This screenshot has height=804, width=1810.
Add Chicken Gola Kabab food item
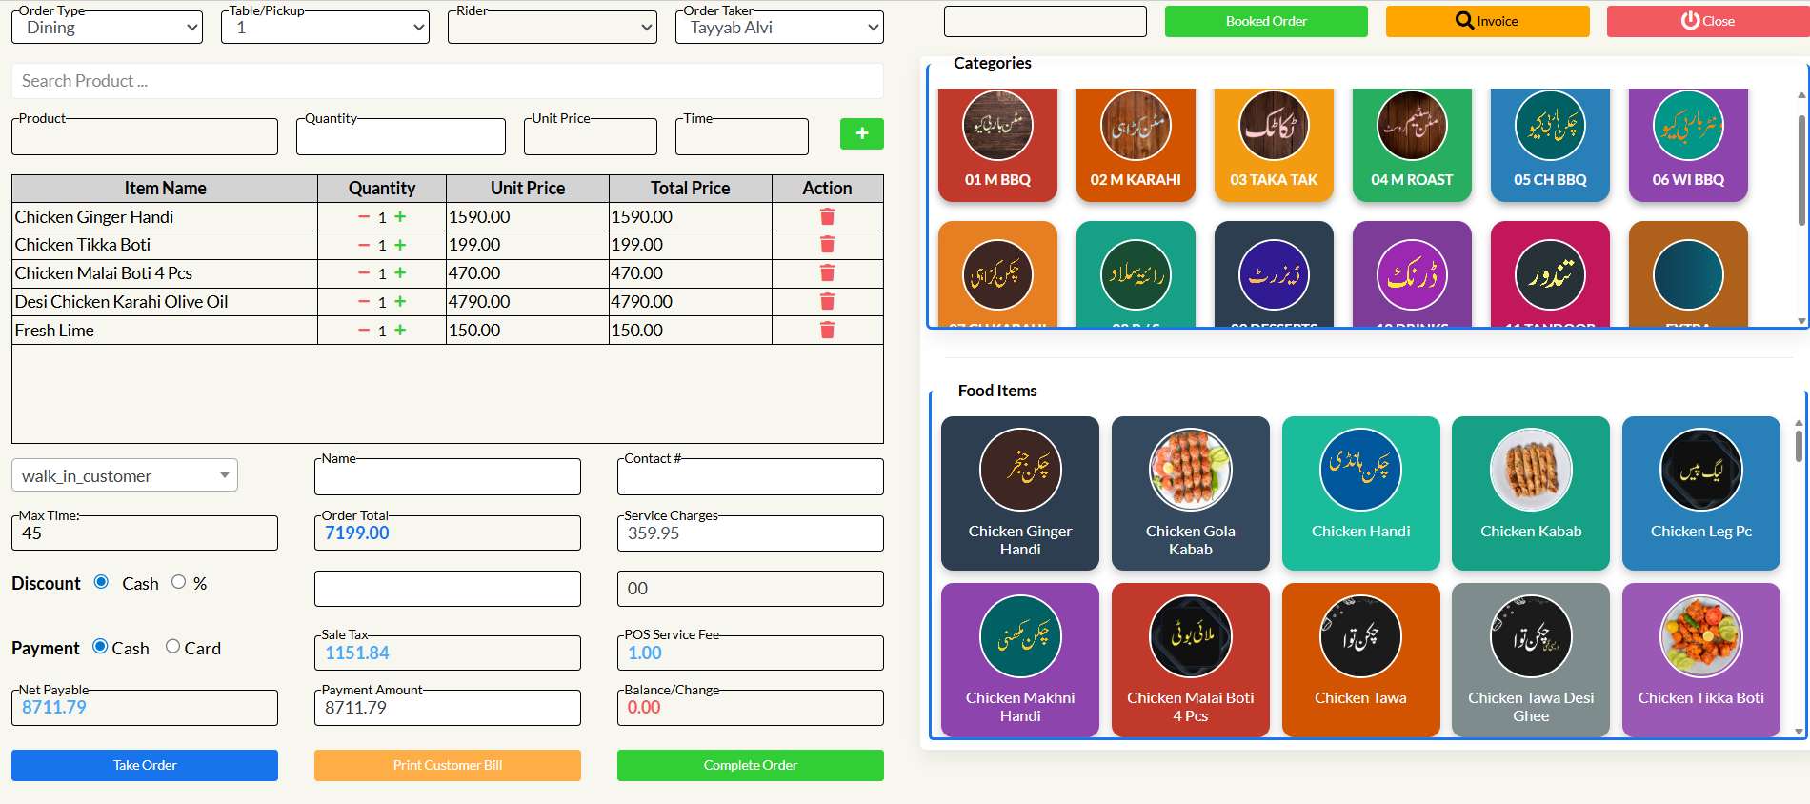[1191, 493]
